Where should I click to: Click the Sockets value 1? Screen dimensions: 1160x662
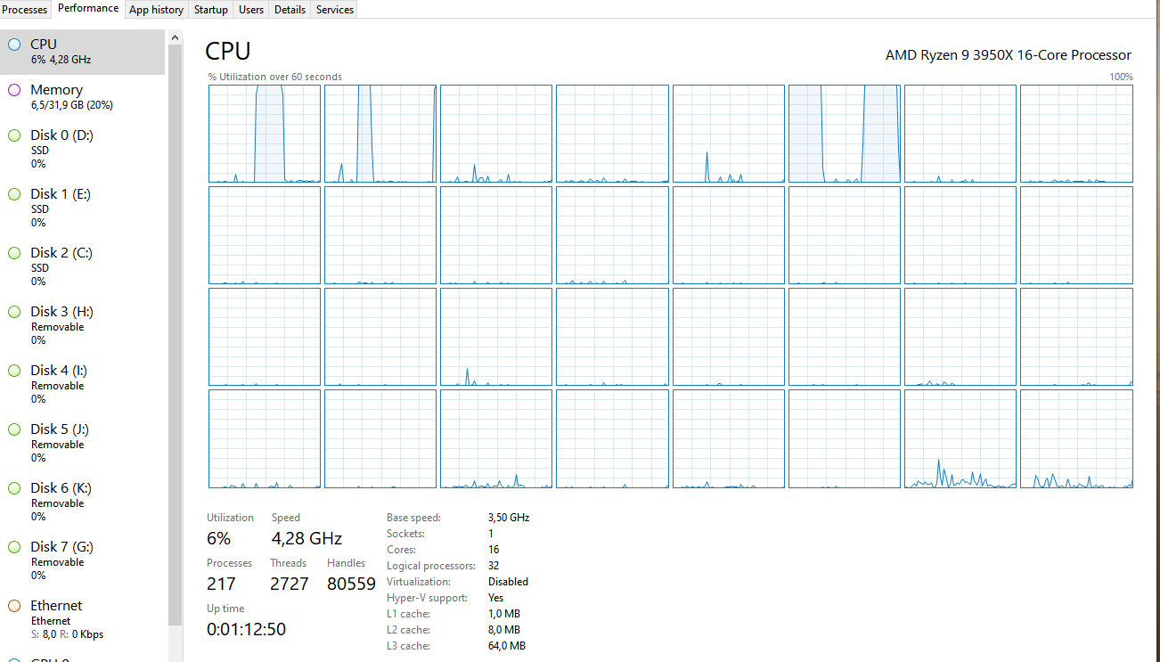pyautogui.click(x=491, y=534)
